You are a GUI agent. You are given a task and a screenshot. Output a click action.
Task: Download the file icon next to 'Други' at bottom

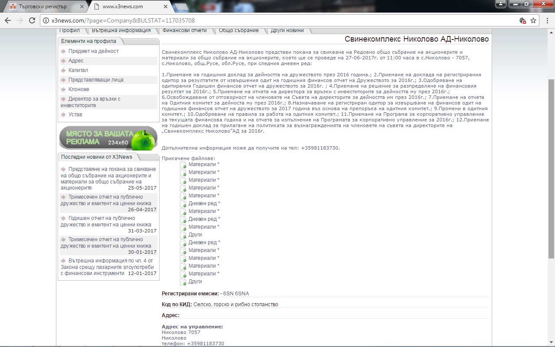point(183,282)
